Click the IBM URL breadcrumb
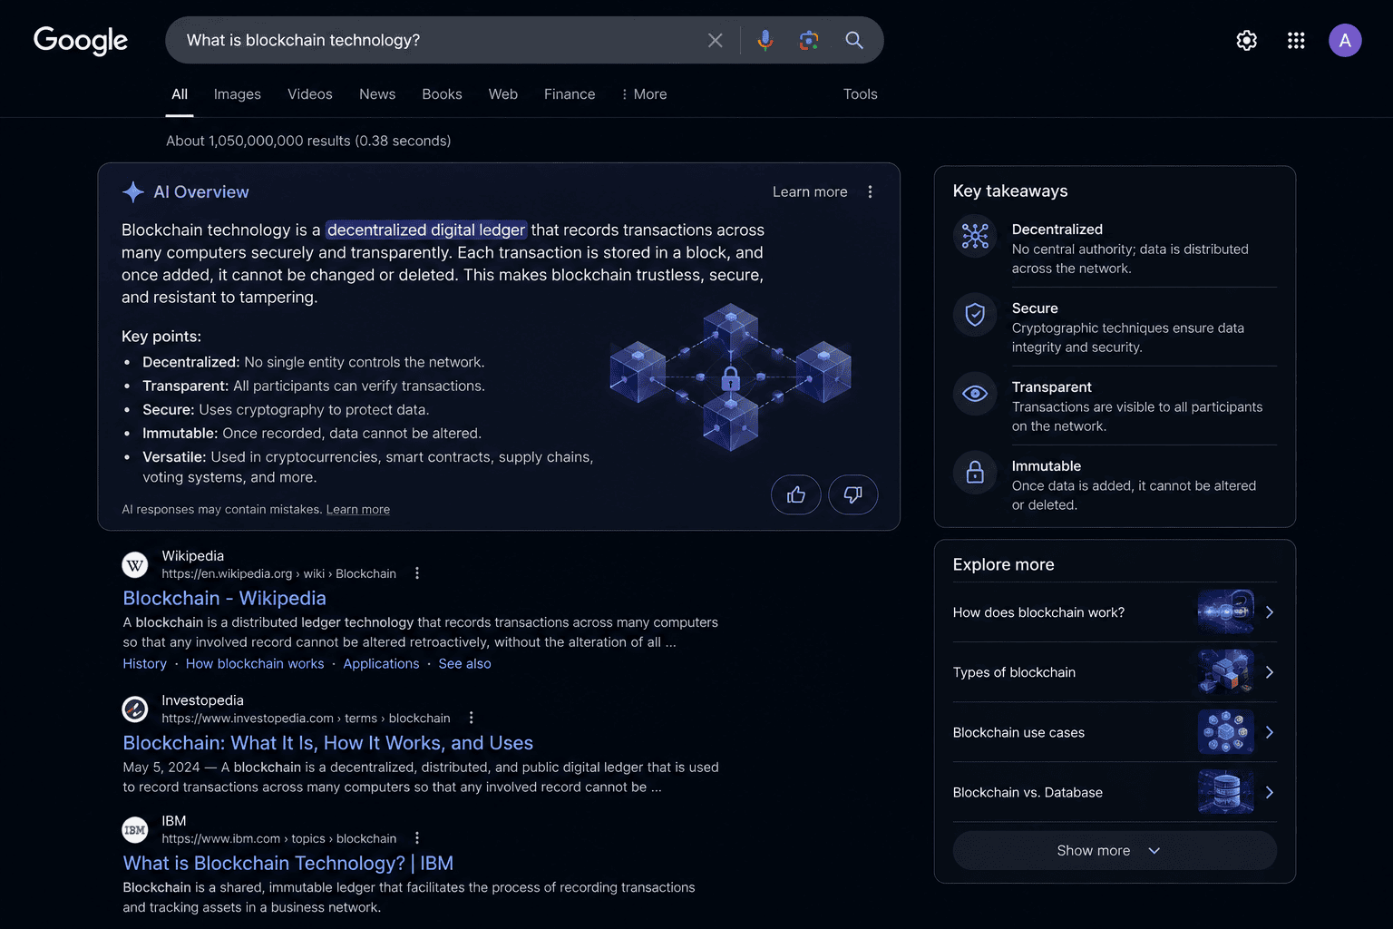Viewport: 1393px width, 929px height. 279,838
